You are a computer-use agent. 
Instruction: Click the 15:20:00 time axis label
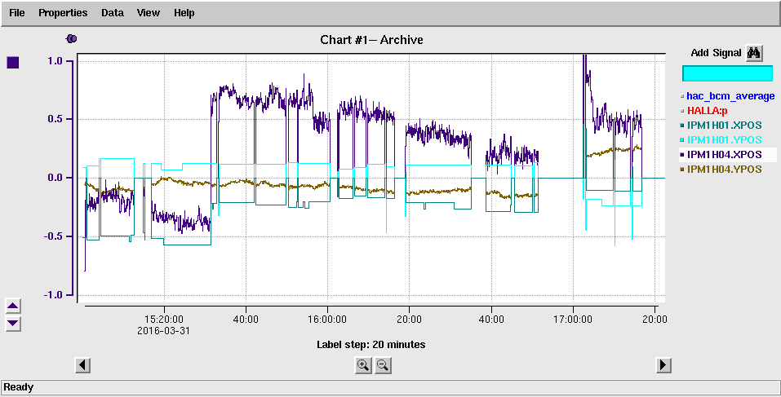tap(164, 320)
